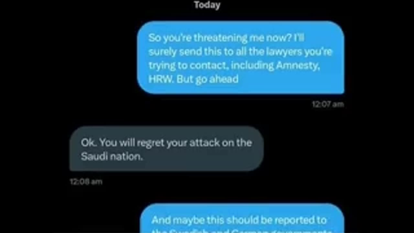Click the word "Amnesty" in the message
This screenshot has width=414, height=233.
pyautogui.click(x=298, y=65)
